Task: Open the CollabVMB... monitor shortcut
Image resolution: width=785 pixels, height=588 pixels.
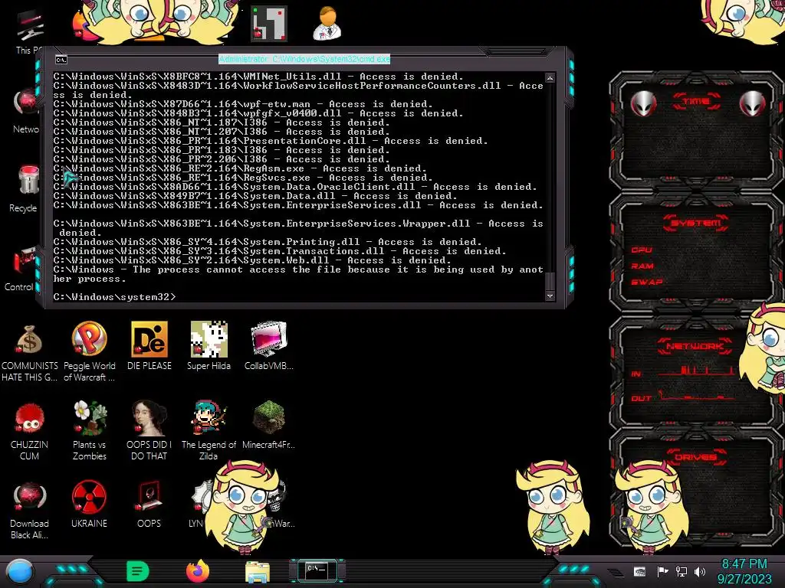Action: click(269, 346)
